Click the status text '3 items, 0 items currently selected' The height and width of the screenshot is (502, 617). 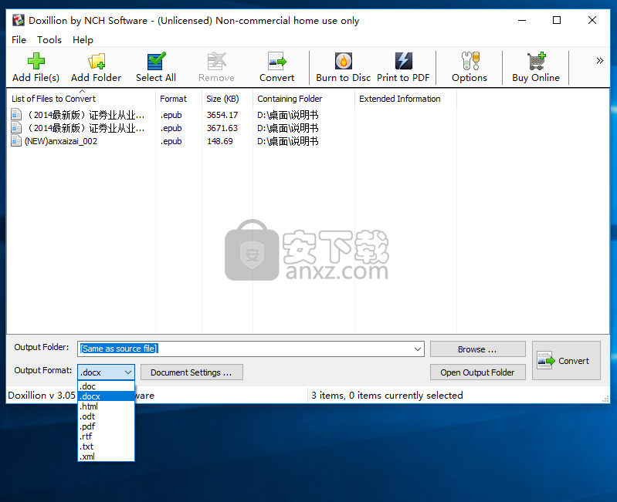tap(387, 395)
